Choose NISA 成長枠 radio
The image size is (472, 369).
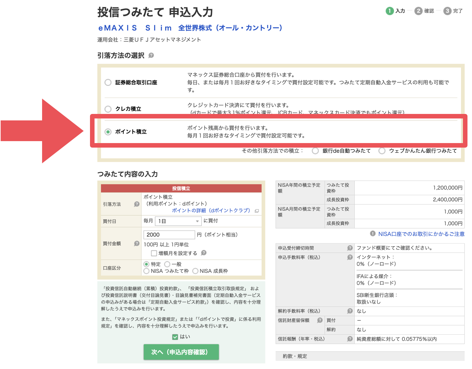(x=195, y=271)
